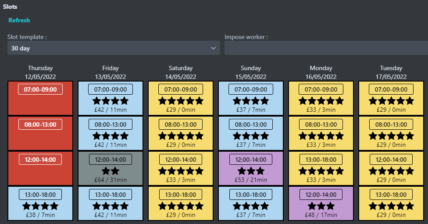Select Sunday 13:00-18:00 slot

[251, 203]
